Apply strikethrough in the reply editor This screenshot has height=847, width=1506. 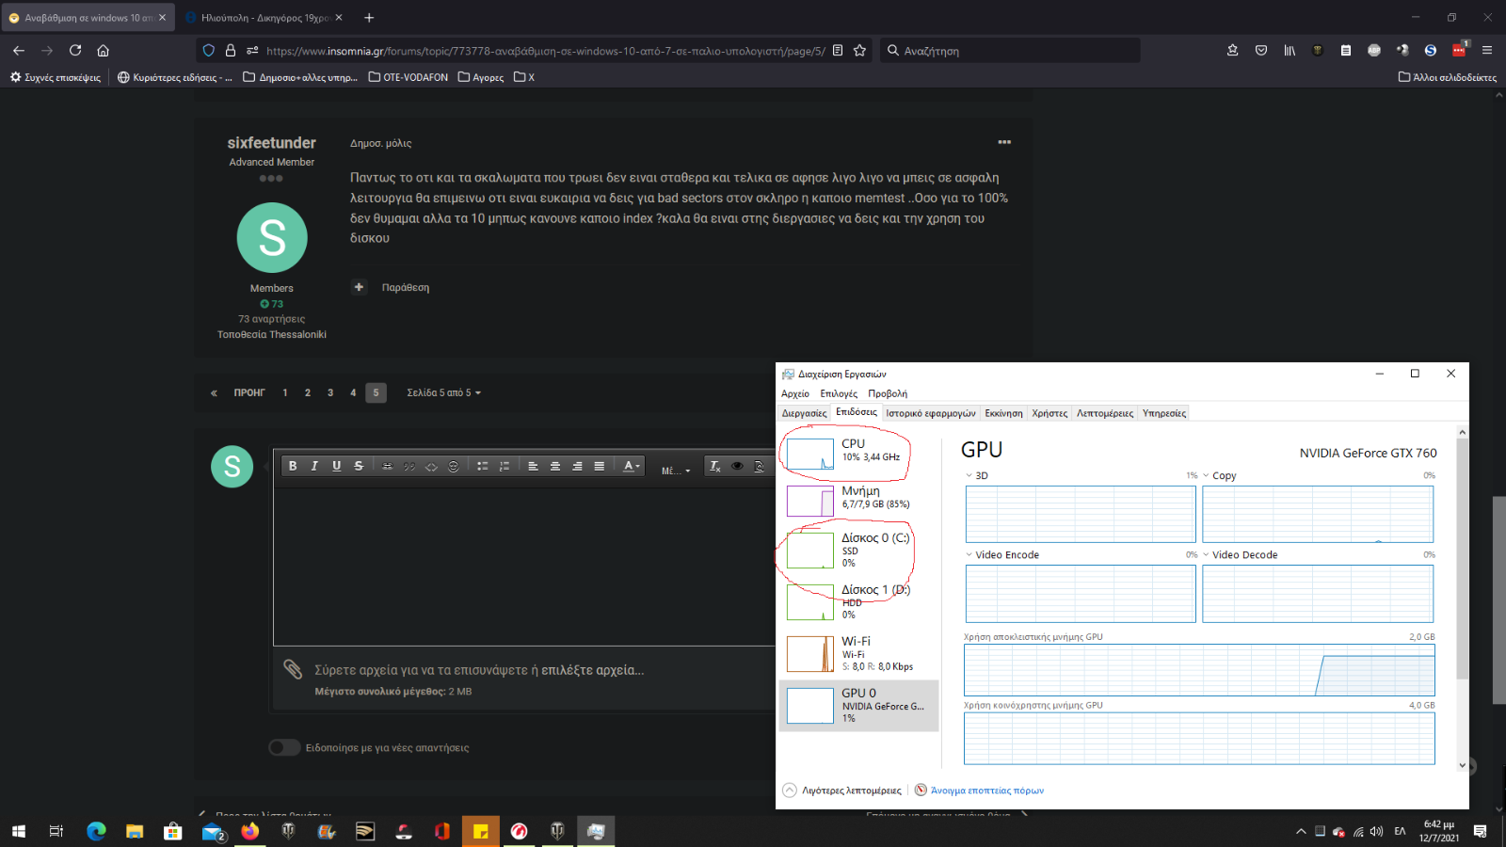(x=359, y=466)
